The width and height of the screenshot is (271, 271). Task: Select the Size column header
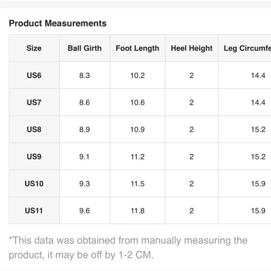click(x=34, y=48)
